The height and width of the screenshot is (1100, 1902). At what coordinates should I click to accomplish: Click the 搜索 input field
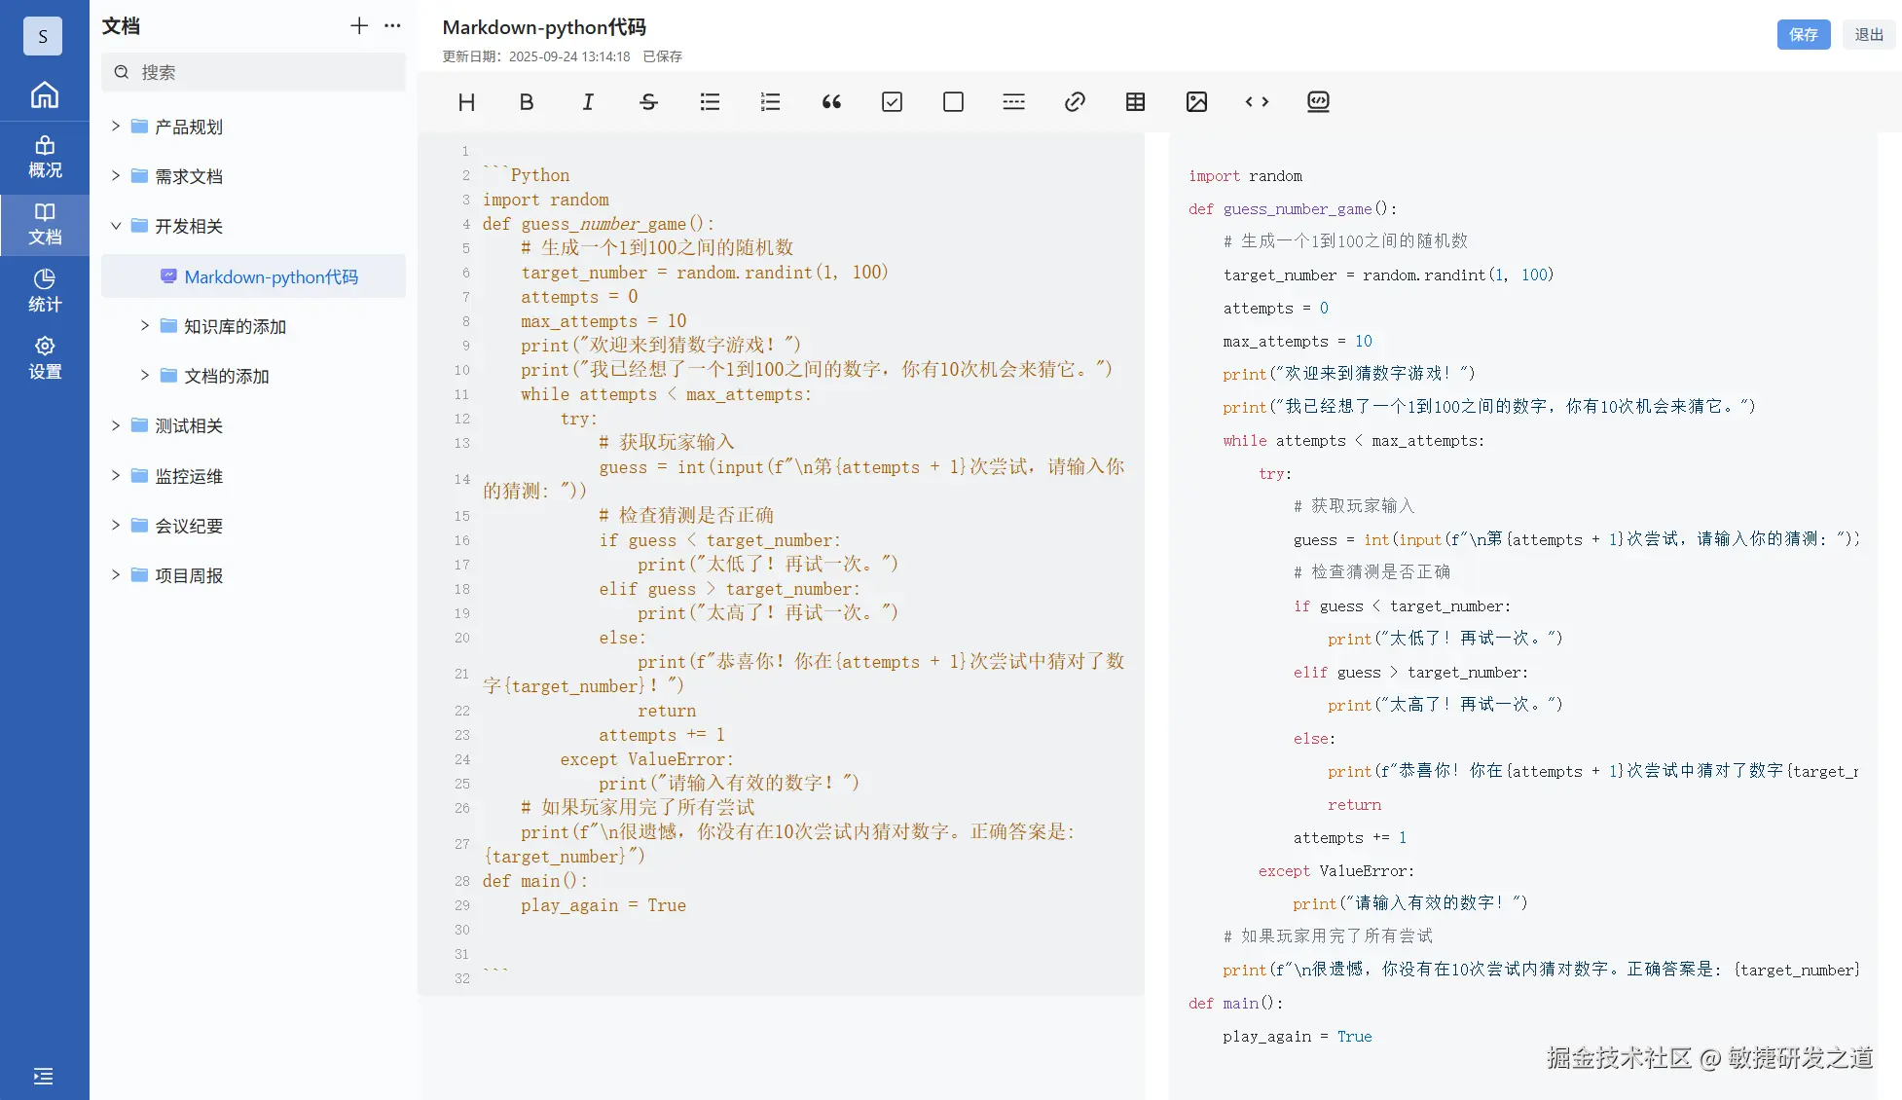[263, 73]
